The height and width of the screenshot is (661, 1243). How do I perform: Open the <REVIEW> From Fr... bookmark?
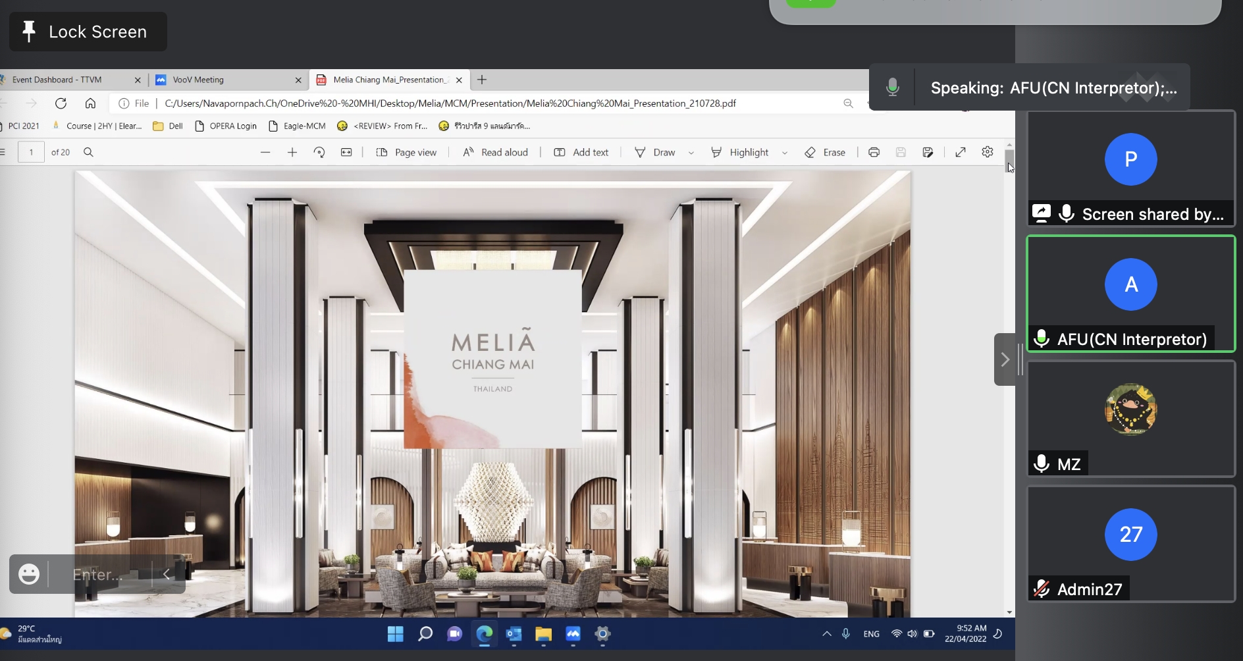(383, 126)
